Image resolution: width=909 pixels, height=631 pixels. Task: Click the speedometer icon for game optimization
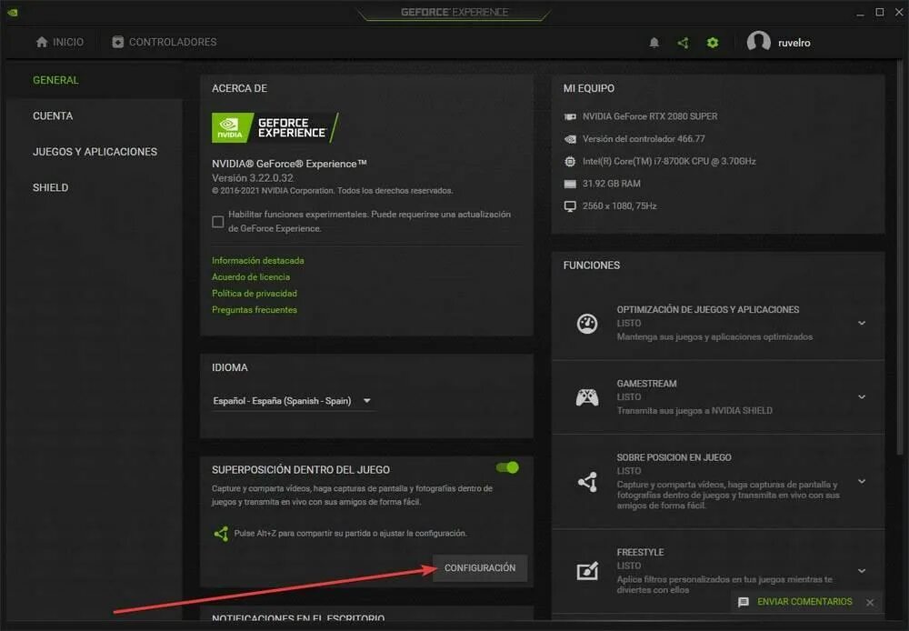(x=586, y=324)
